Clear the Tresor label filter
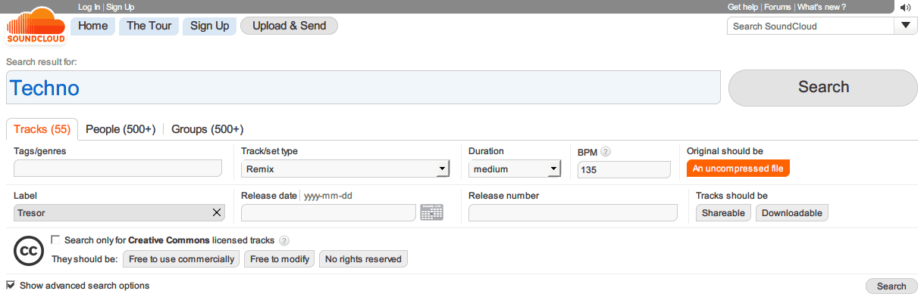 pyautogui.click(x=217, y=213)
